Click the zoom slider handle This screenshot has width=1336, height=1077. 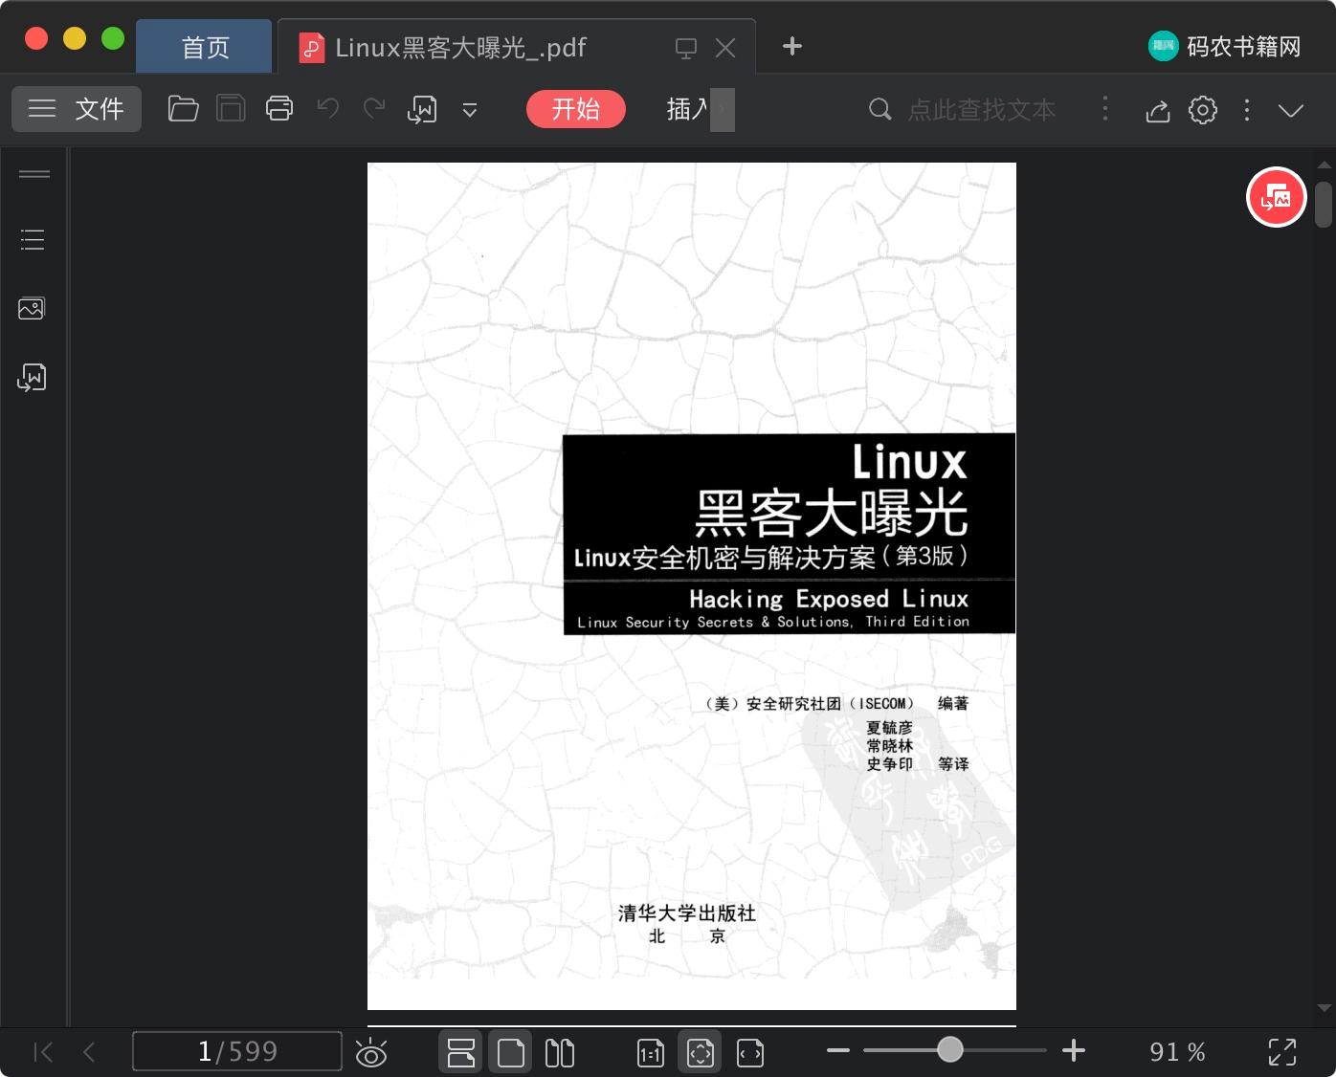tap(950, 1049)
